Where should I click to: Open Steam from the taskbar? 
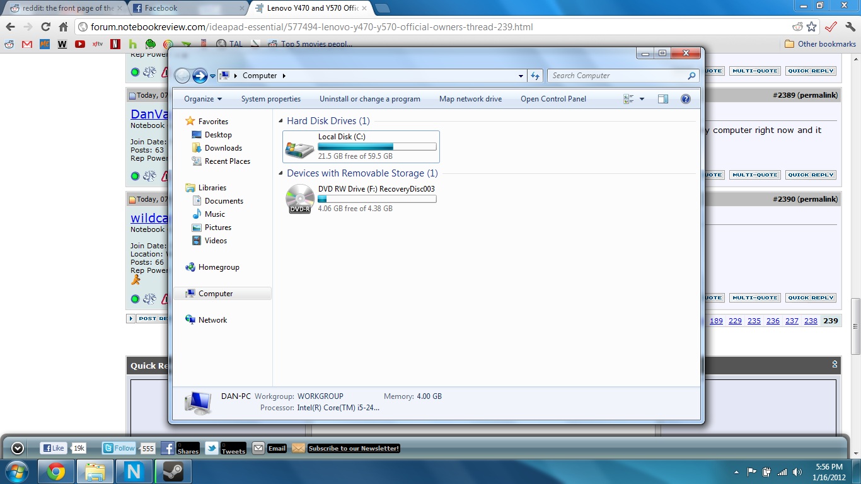tap(173, 471)
